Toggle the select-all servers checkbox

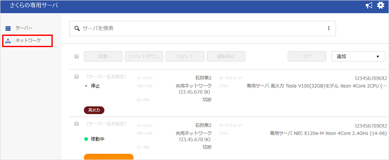(77, 57)
